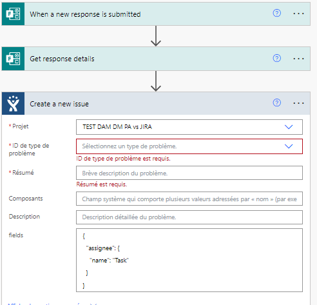Viewport: 317px width, 305px height.
Task: Click the "name": "Task" line in the fields box
Action: pyautogui.click(x=109, y=261)
